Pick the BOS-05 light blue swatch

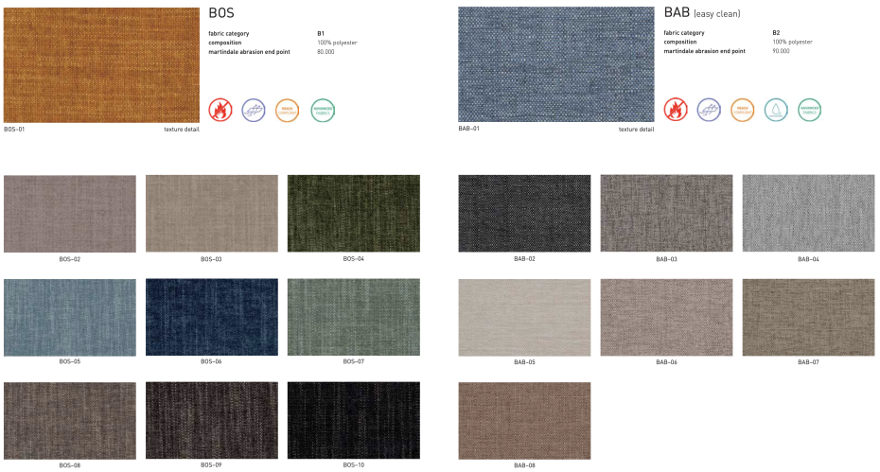coord(69,317)
